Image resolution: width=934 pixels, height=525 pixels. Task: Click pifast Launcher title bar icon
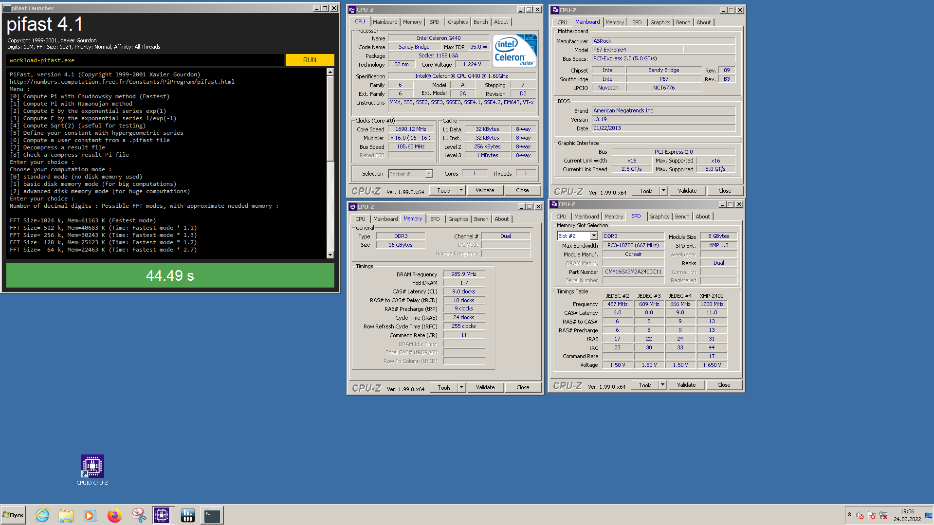tap(6, 8)
